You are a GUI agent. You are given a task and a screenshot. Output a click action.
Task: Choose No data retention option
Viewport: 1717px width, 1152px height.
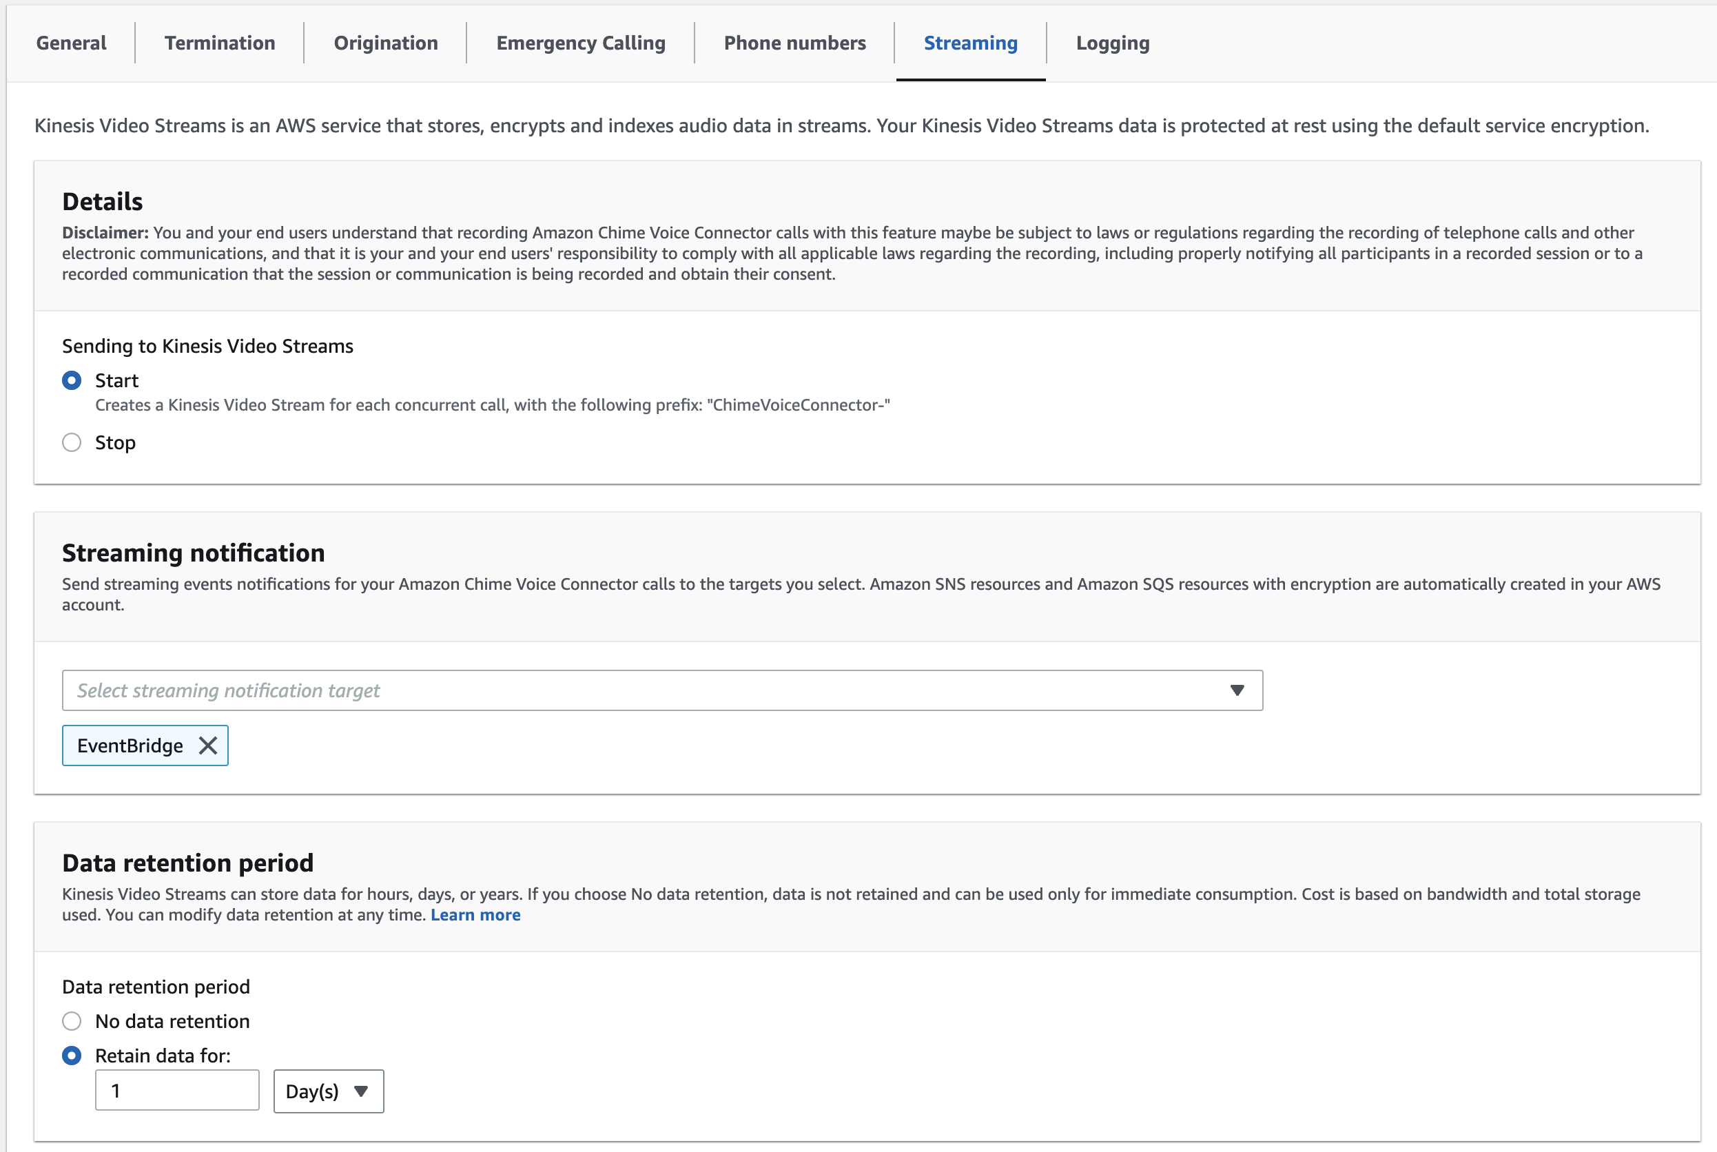click(x=71, y=1021)
